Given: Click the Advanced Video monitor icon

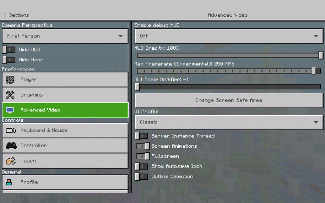Looking at the screenshot, I should coord(10,110).
